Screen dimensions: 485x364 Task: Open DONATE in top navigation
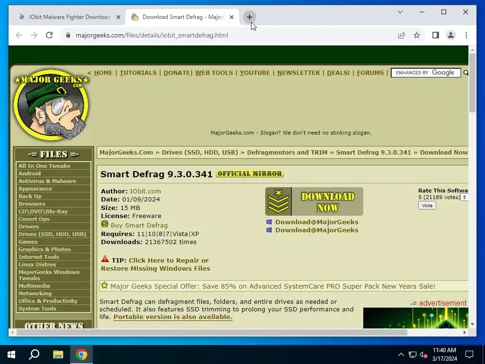click(x=177, y=73)
